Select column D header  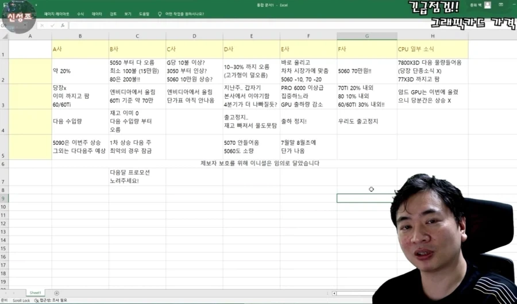point(194,36)
